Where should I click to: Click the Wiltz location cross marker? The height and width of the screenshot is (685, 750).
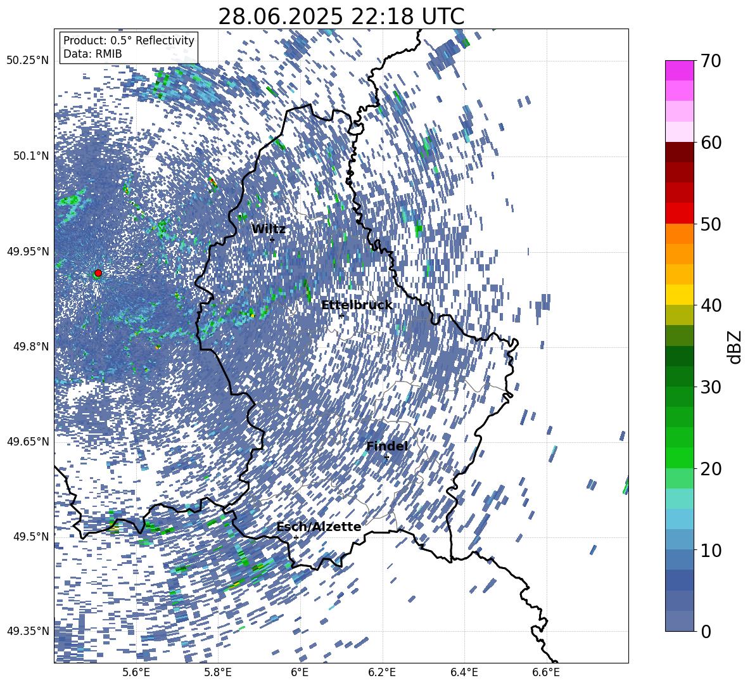pos(272,240)
